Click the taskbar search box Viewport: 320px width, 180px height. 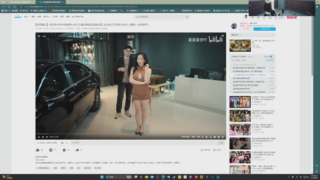(118, 177)
